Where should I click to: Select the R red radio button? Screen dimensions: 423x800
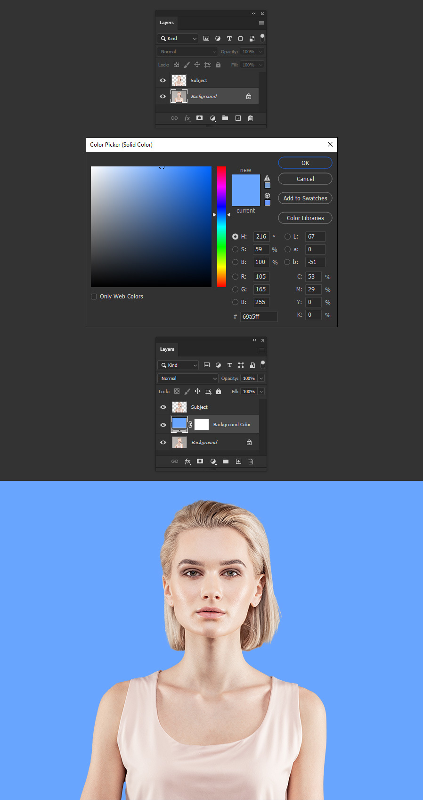[x=235, y=277]
